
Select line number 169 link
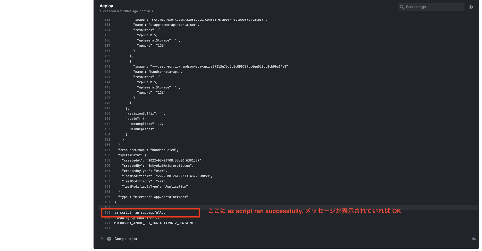(x=107, y=213)
